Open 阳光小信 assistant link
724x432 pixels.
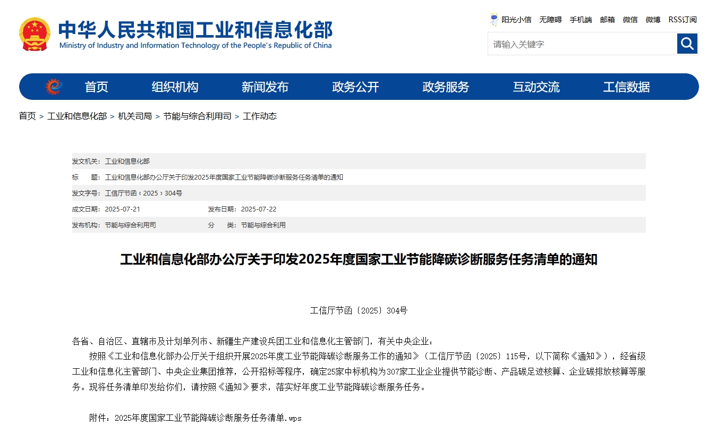tap(516, 20)
